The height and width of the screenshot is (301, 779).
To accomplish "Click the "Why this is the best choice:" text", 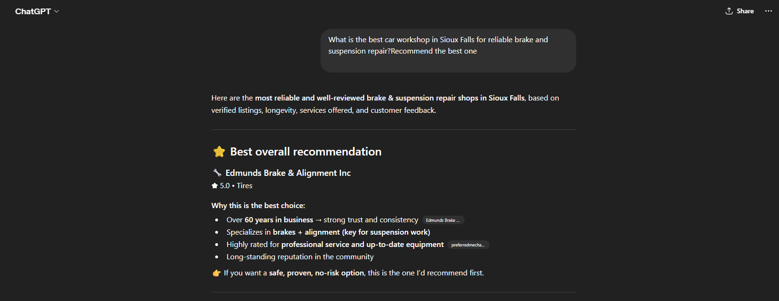I will [258, 206].
